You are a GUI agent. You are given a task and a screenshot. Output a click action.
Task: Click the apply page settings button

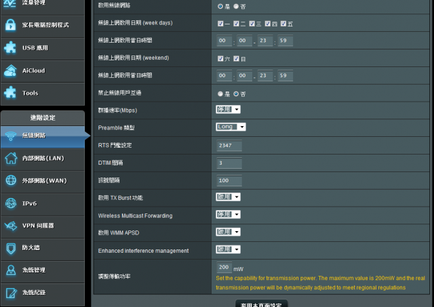point(262,304)
